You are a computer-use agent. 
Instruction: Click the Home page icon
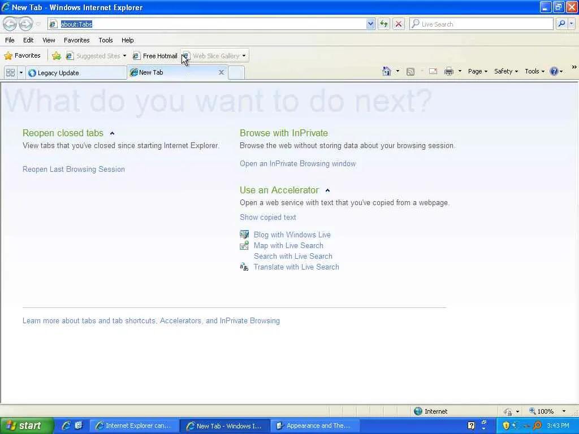point(386,71)
